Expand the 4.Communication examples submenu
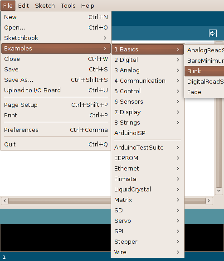 pyautogui.click(x=147, y=81)
